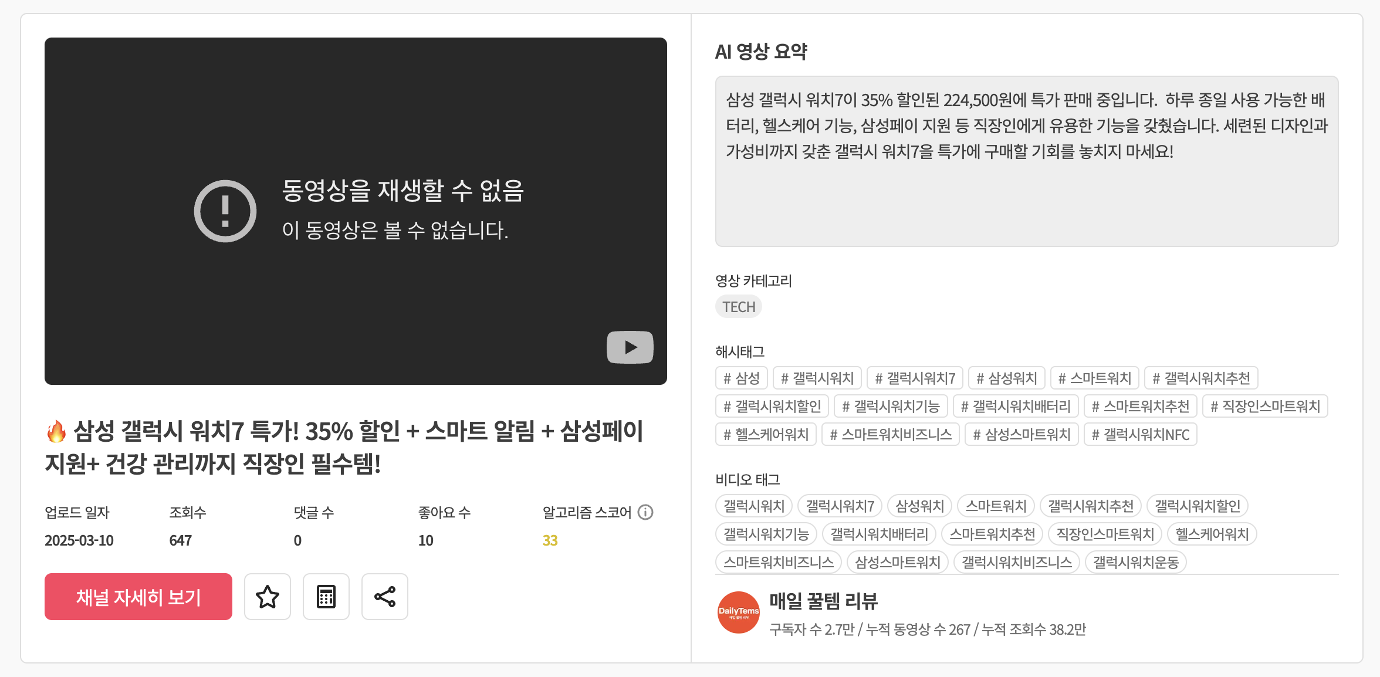Click the # 갤럭시워치7 hashtag
This screenshot has height=677, width=1380.
point(915,378)
